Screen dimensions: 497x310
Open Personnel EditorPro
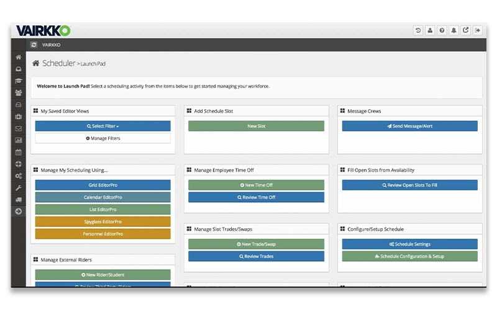(103, 234)
